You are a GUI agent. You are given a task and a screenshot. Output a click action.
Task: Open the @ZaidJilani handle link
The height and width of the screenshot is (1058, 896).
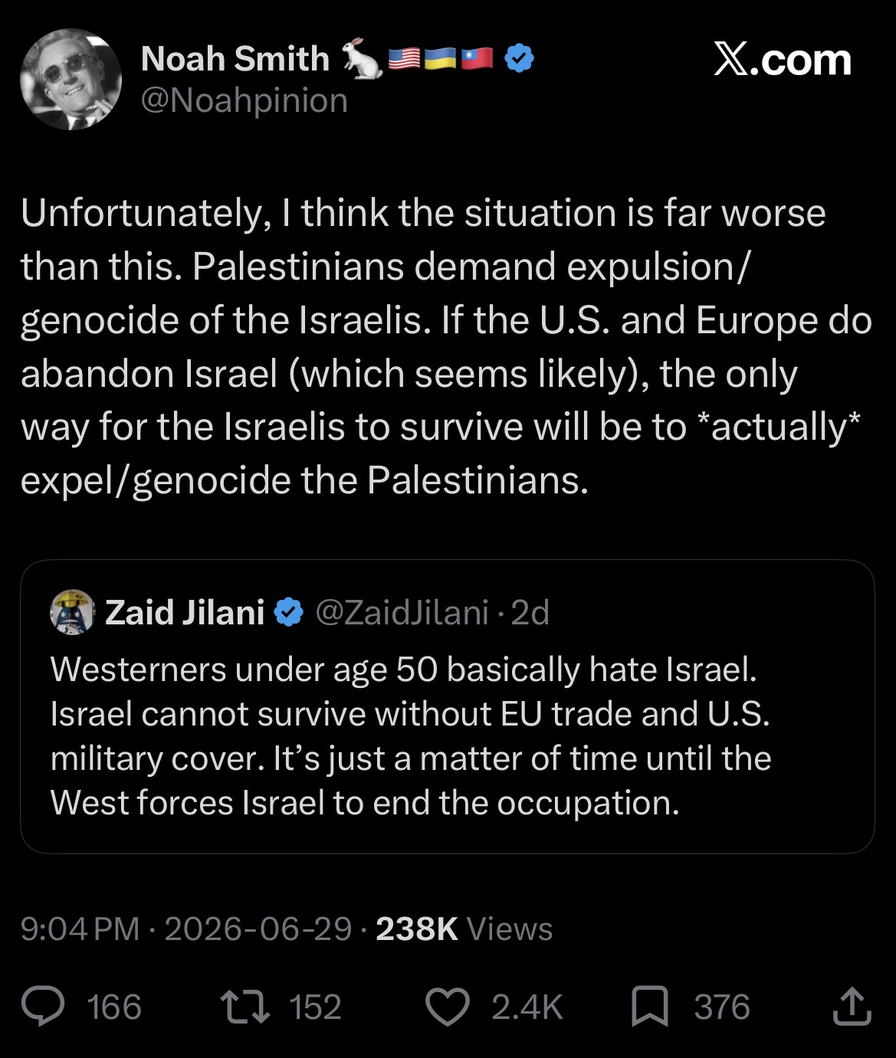coord(402,612)
